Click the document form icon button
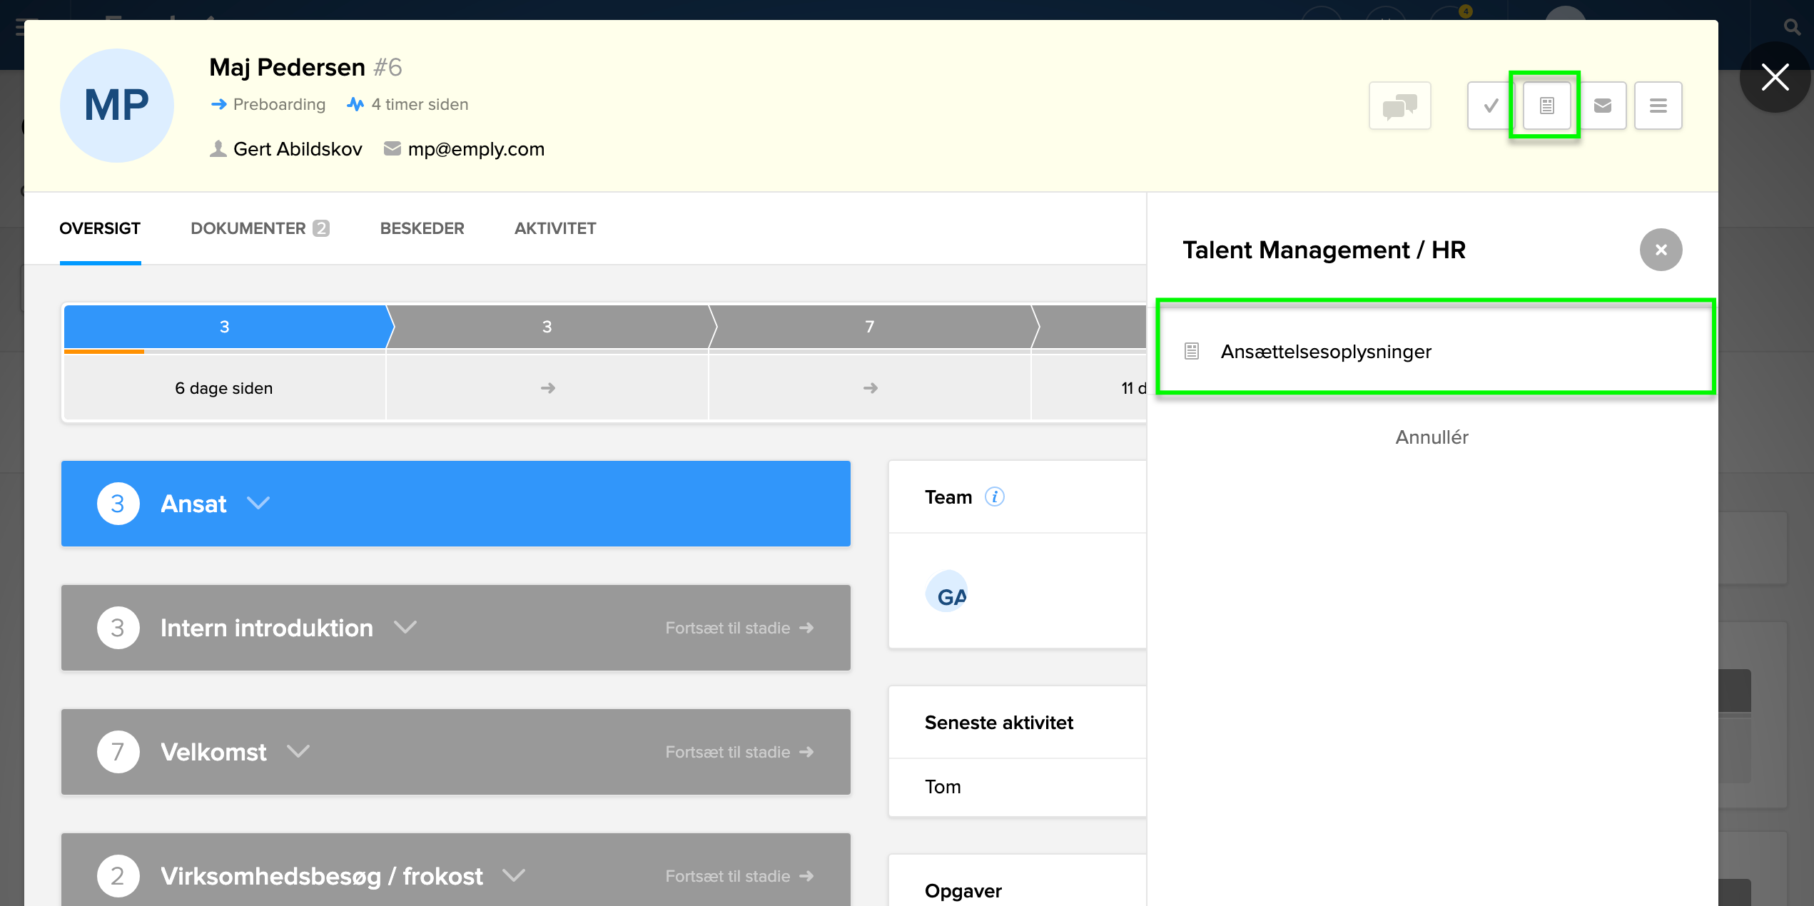 (x=1546, y=106)
